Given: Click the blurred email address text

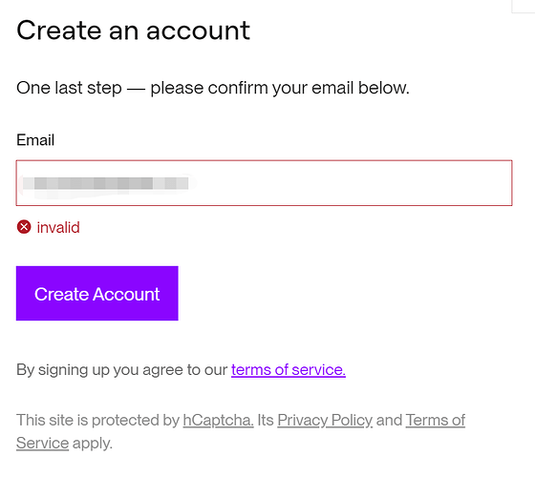Looking at the screenshot, I should pos(106,183).
